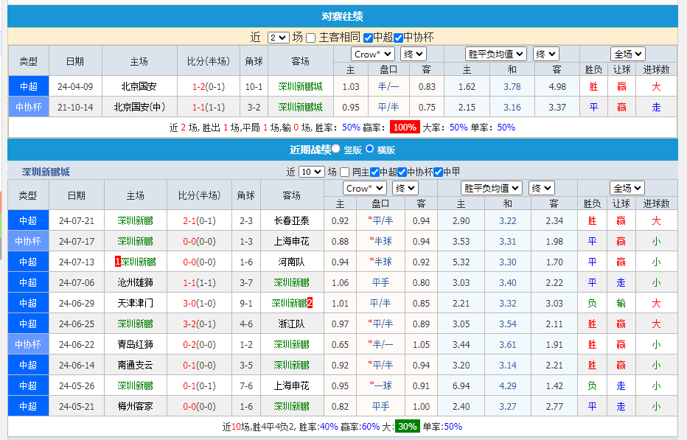The height and width of the screenshot is (440, 687).
Task: Uncheck 中协杯 in the top filter row
Action: pyautogui.click(x=398, y=38)
